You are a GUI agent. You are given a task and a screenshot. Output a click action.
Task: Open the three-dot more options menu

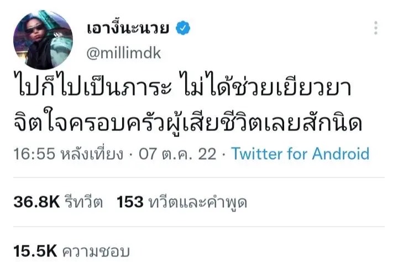pyautogui.click(x=376, y=28)
